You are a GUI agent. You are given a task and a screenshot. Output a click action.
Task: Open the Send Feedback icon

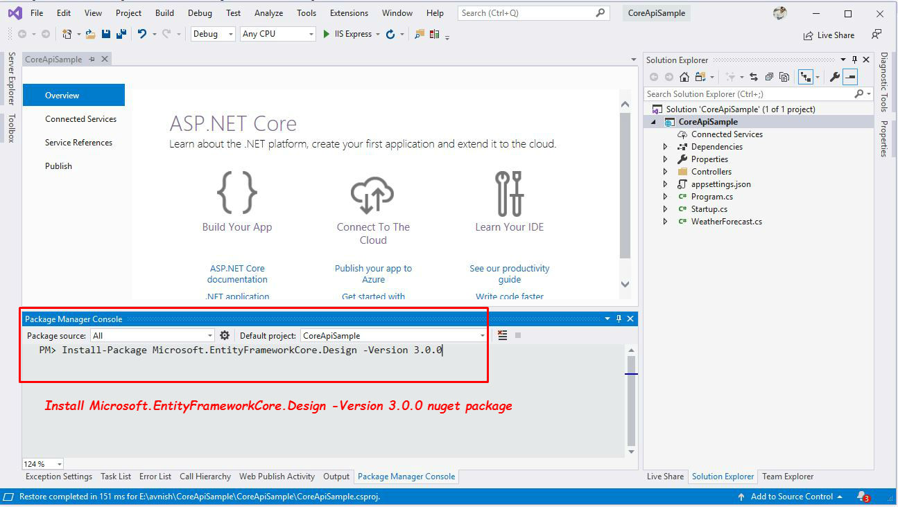877,34
